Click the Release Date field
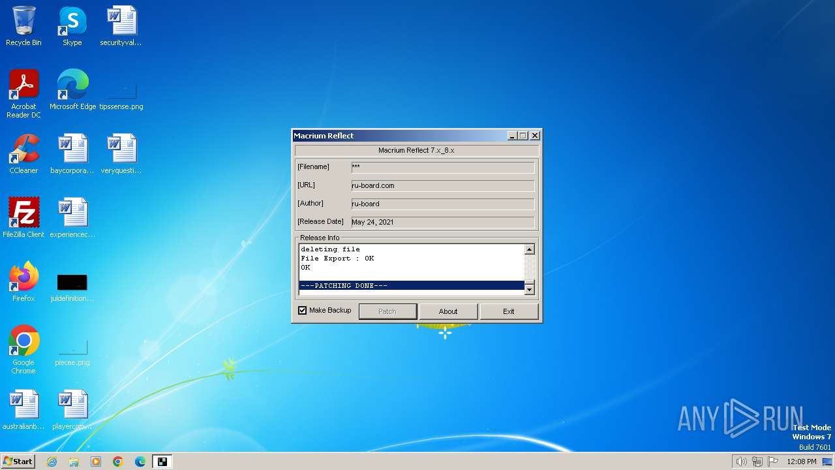The width and height of the screenshot is (835, 470). point(443,222)
